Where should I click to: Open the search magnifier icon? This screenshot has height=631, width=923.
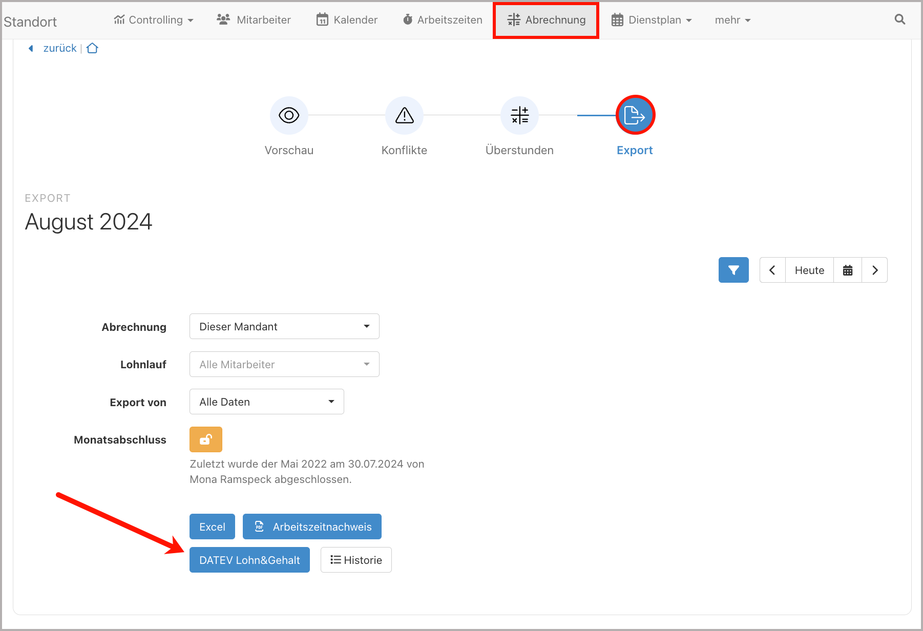pyautogui.click(x=899, y=19)
